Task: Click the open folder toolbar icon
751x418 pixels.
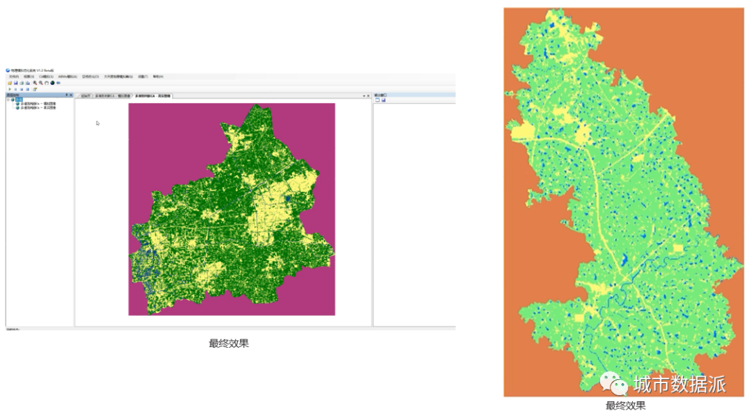Action: click(x=10, y=83)
